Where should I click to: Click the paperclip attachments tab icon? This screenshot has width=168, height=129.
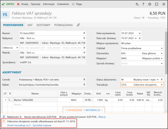pos(78,25)
